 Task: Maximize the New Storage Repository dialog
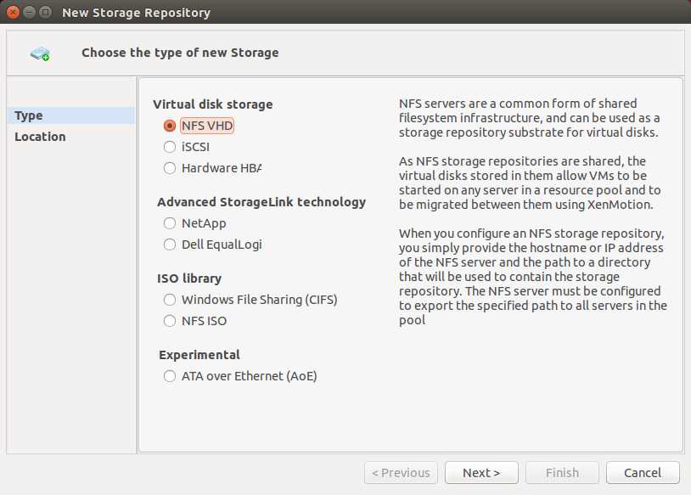pyautogui.click(x=45, y=12)
